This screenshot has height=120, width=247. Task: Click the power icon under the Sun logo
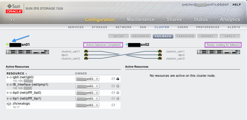point(8,20)
